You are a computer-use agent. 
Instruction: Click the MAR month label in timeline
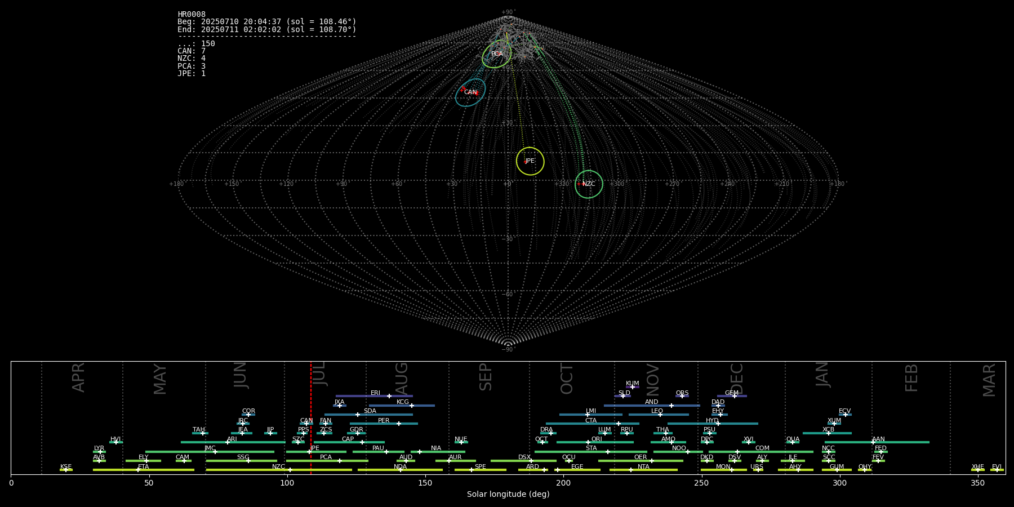click(x=989, y=380)
